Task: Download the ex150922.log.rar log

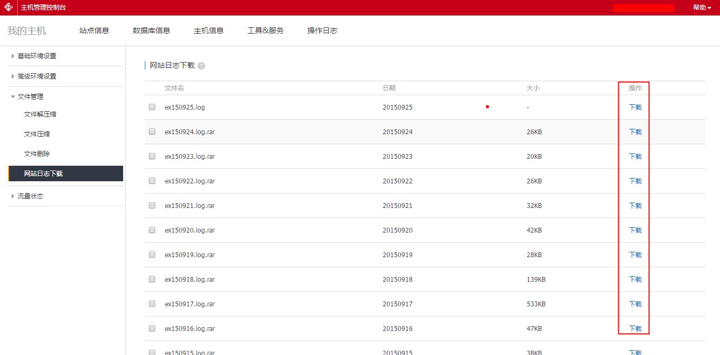Action: point(635,181)
